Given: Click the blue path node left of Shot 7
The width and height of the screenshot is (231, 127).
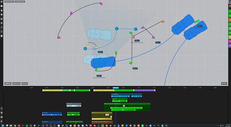Looking at the screenshot, I should pos(85,49).
